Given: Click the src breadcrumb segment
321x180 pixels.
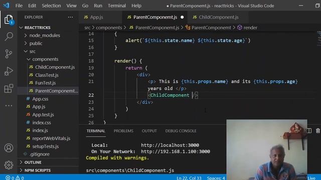Looking at the screenshot, I should pyautogui.click(x=87, y=27).
